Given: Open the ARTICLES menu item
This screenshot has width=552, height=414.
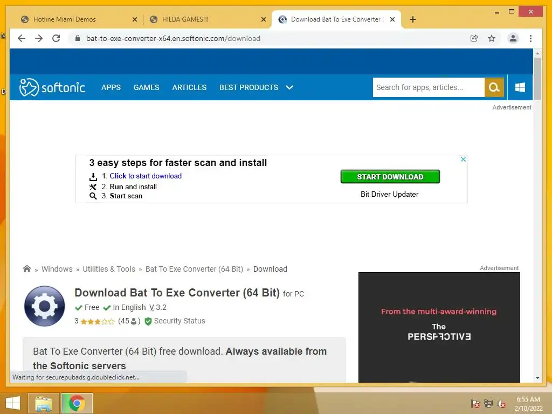Looking at the screenshot, I should click(189, 87).
